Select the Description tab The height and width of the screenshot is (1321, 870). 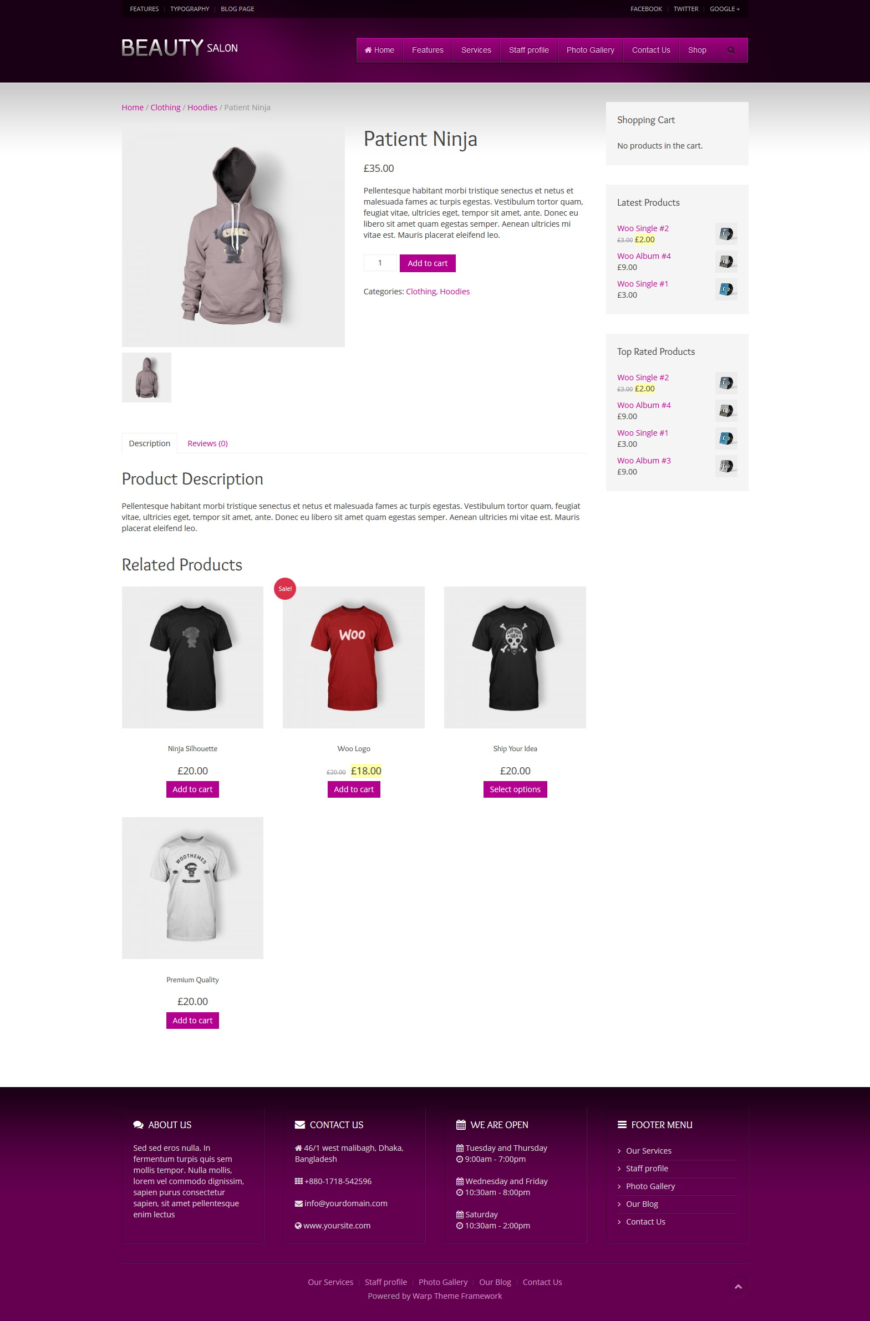click(149, 443)
